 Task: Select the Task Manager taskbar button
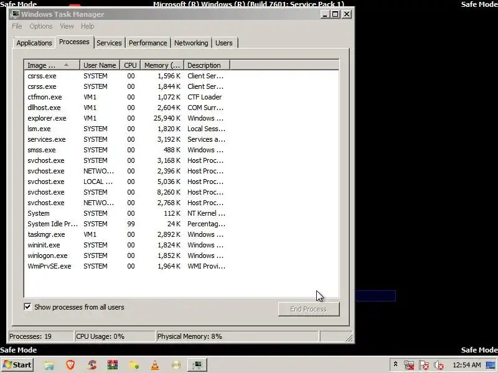(197, 365)
